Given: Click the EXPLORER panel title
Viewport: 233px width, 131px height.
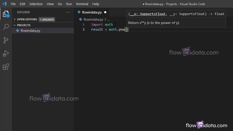Looking at the screenshot, I should tap(23, 12).
